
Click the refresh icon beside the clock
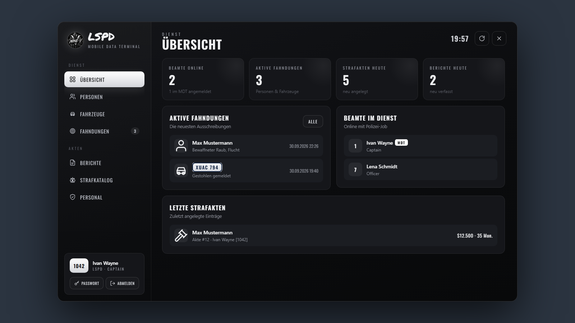[x=482, y=38]
